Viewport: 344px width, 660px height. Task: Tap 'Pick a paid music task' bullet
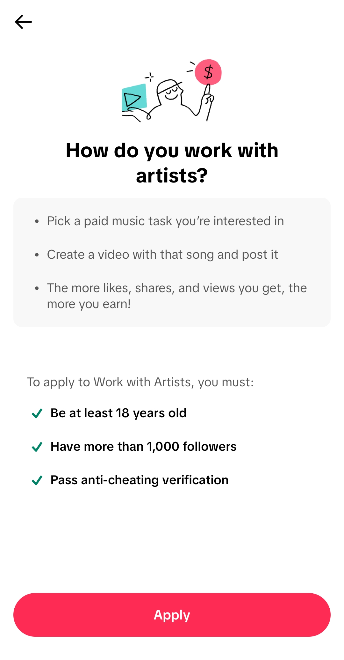tap(165, 221)
